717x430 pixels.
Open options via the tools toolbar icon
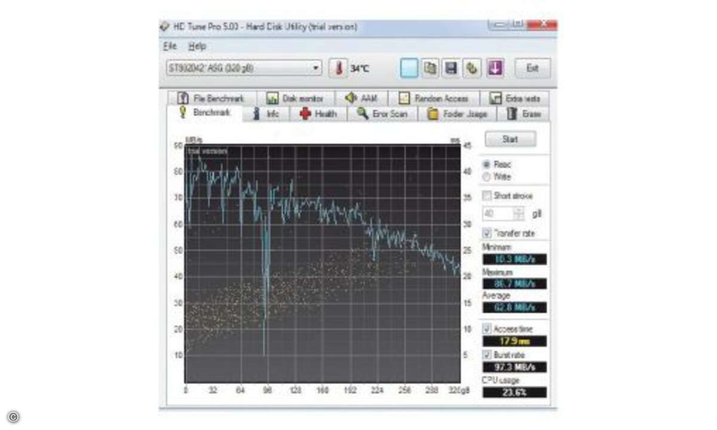click(473, 68)
